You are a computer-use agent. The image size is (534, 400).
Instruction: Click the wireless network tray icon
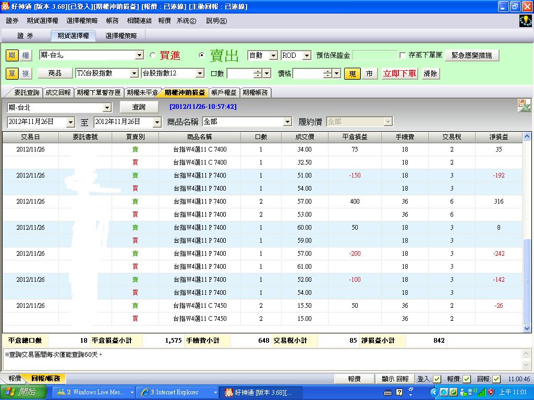coord(472,393)
